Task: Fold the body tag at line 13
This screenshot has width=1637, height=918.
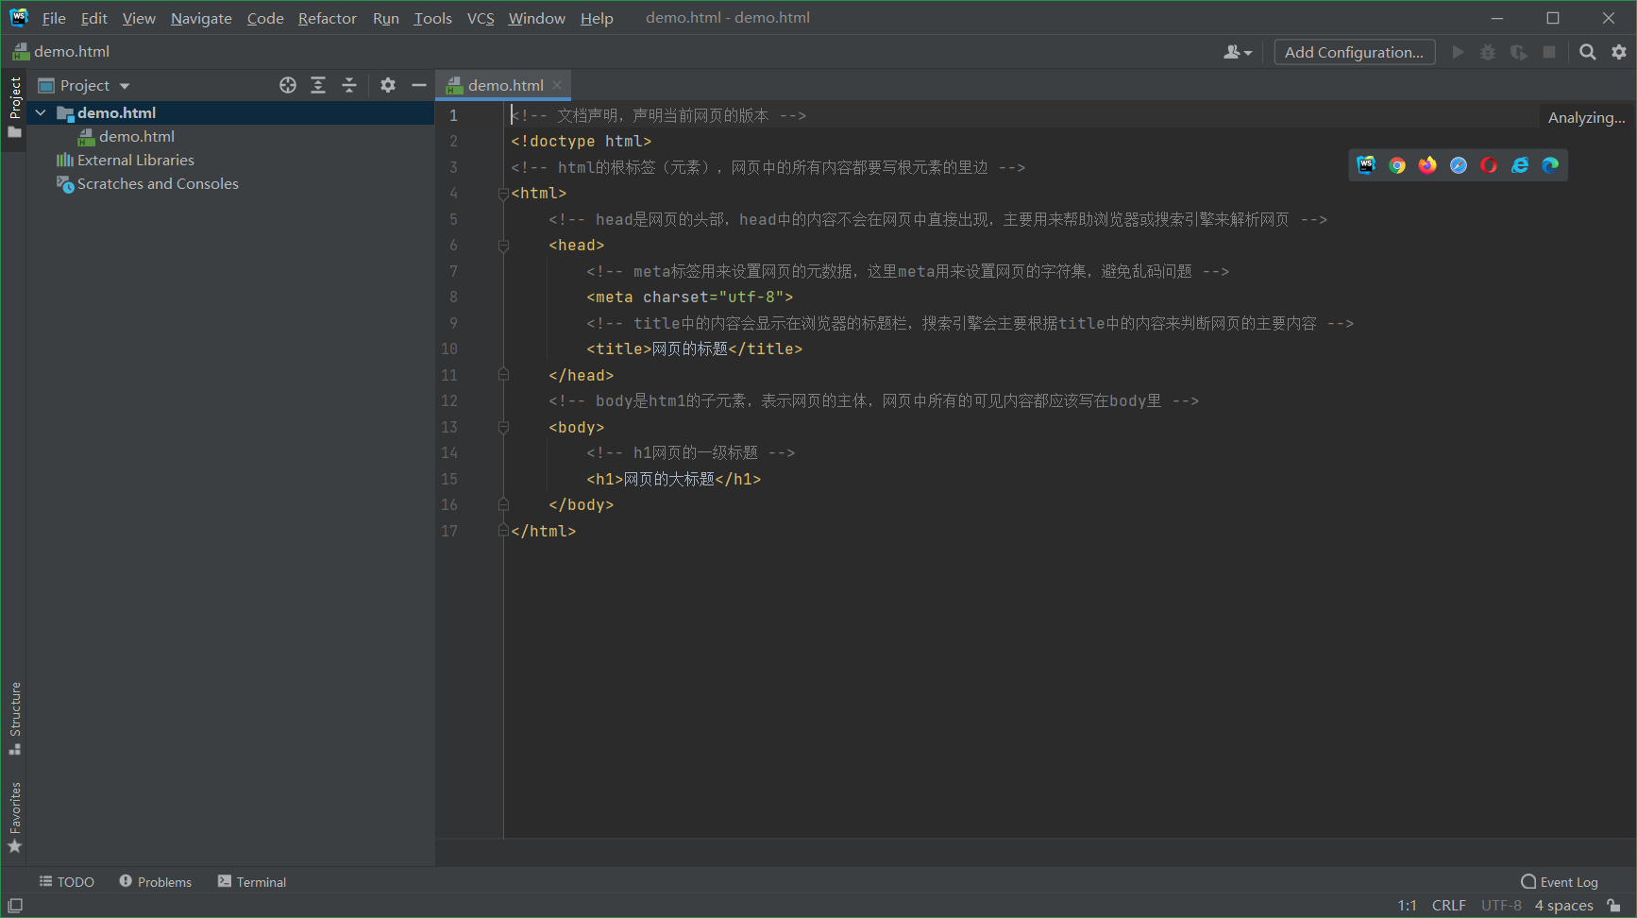Action: coord(503,427)
